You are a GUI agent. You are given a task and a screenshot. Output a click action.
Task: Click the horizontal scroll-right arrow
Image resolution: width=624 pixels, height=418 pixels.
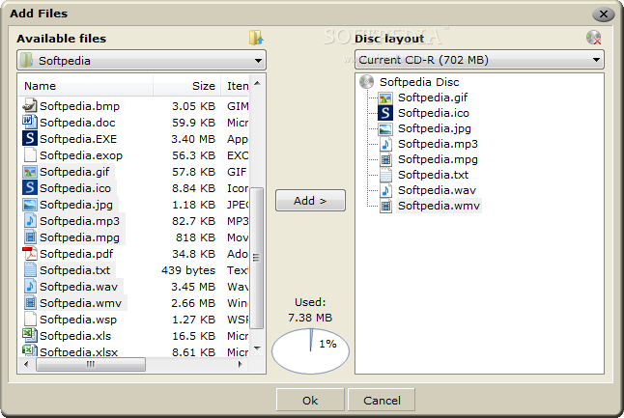point(240,364)
